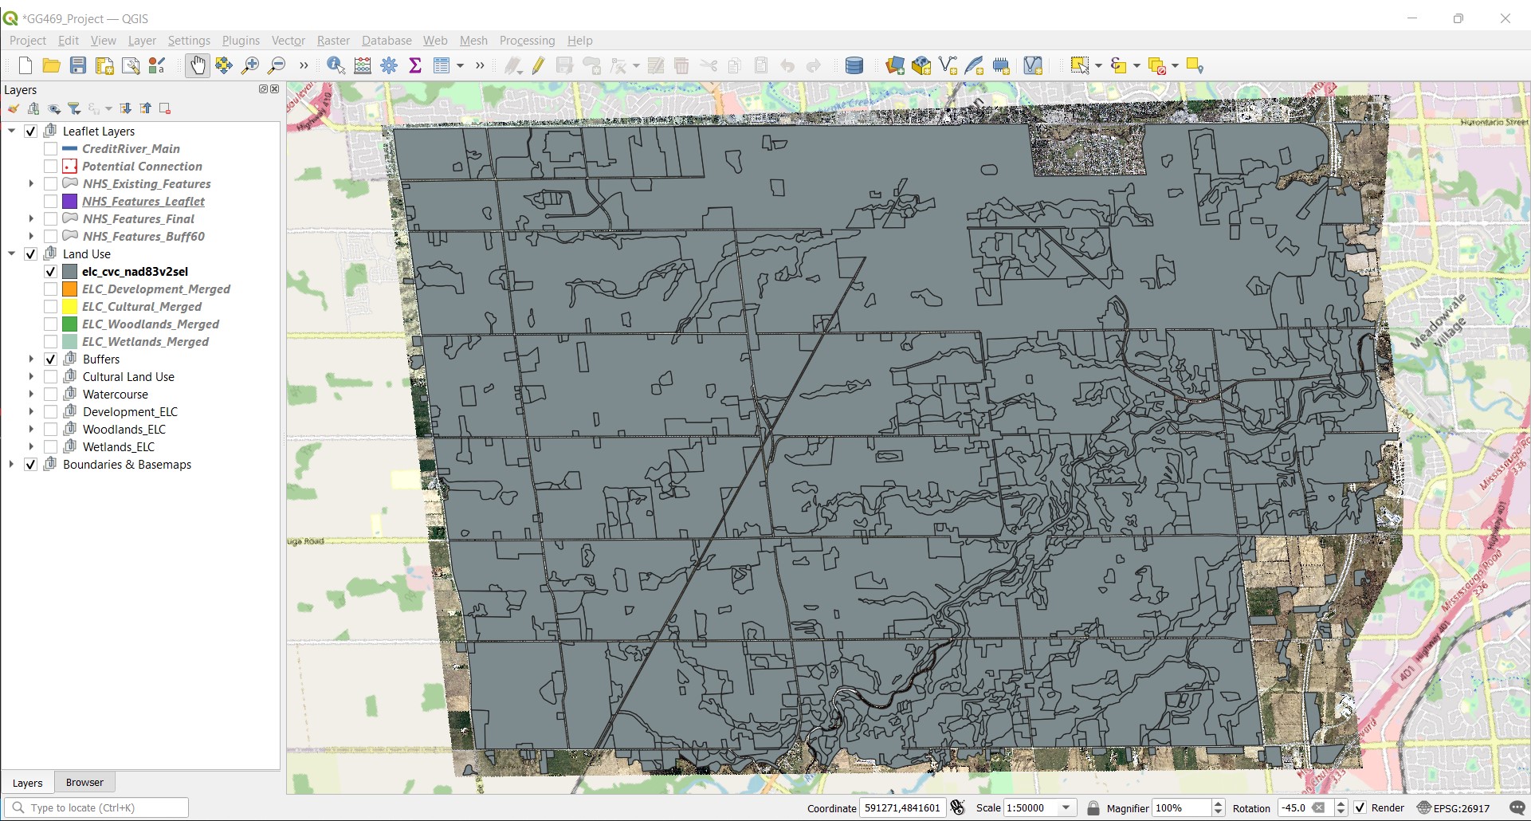Switch to the Browser tab

pos(84,783)
